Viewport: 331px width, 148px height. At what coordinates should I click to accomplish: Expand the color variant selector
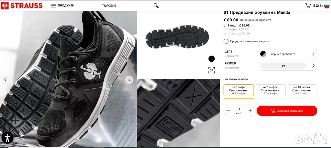313,54
